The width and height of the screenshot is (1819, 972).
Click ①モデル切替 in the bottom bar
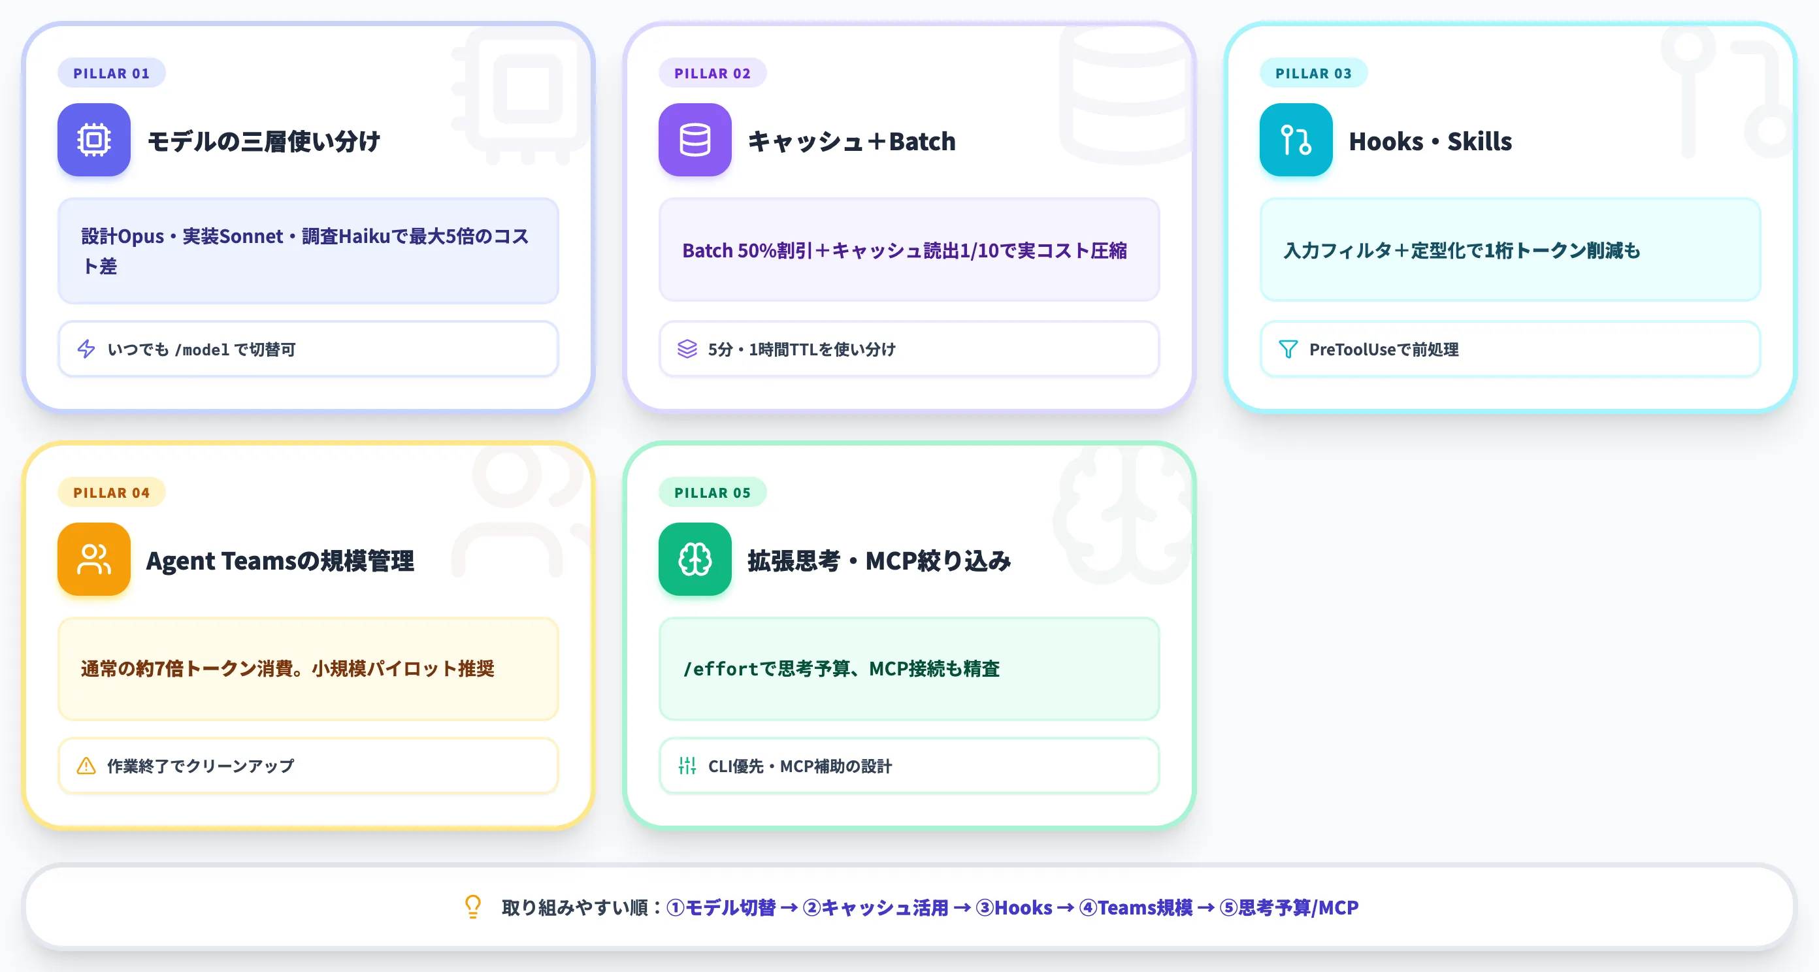click(721, 907)
